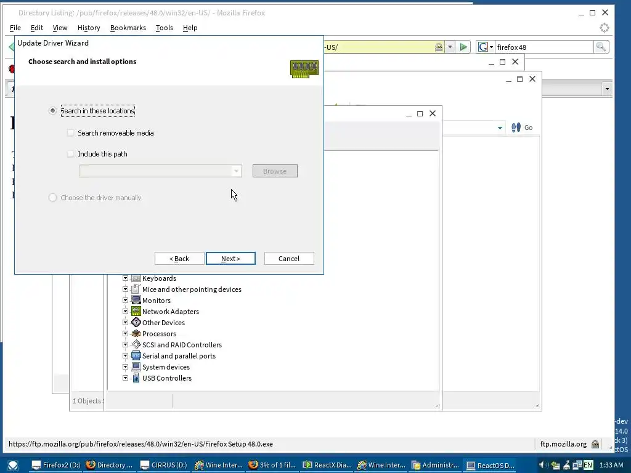The height and width of the screenshot is (473, 631).
Task: Open the Firefox Tools menu
Action: tap(164, 28)
